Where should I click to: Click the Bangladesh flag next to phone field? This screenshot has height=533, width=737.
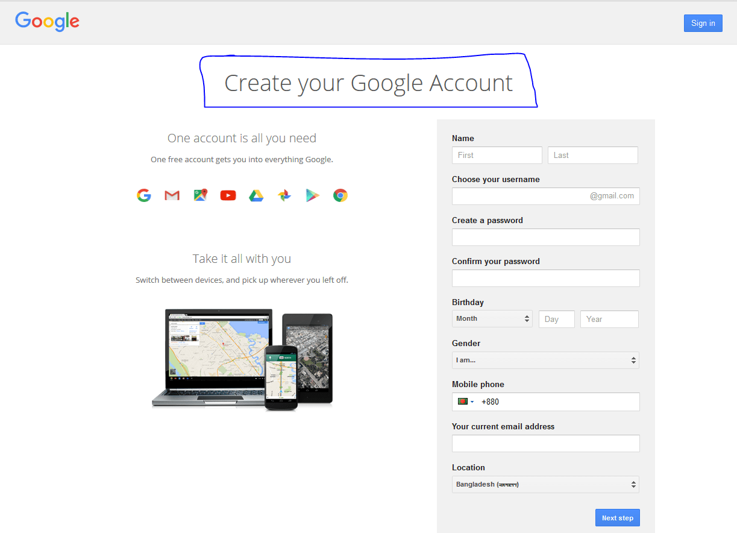point(460,401)
